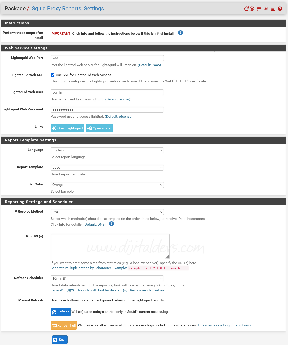288x345 pixels.
Task: Open the package log list icon
Action: (x=273, y=9)
